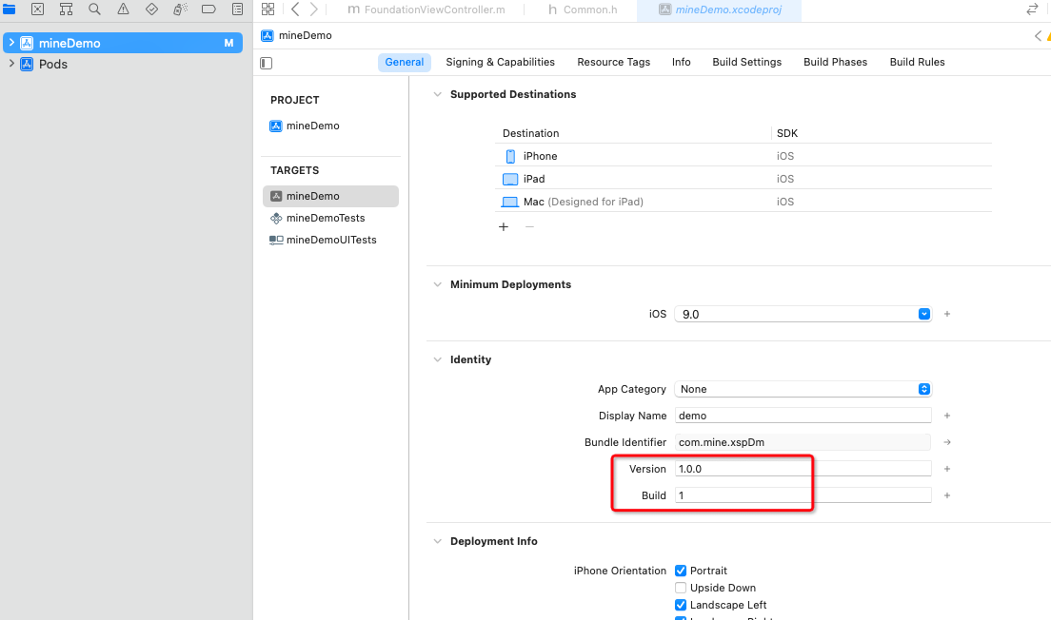
Task: Open the Project navigator folder icon
Action: (x=9, y=9)
